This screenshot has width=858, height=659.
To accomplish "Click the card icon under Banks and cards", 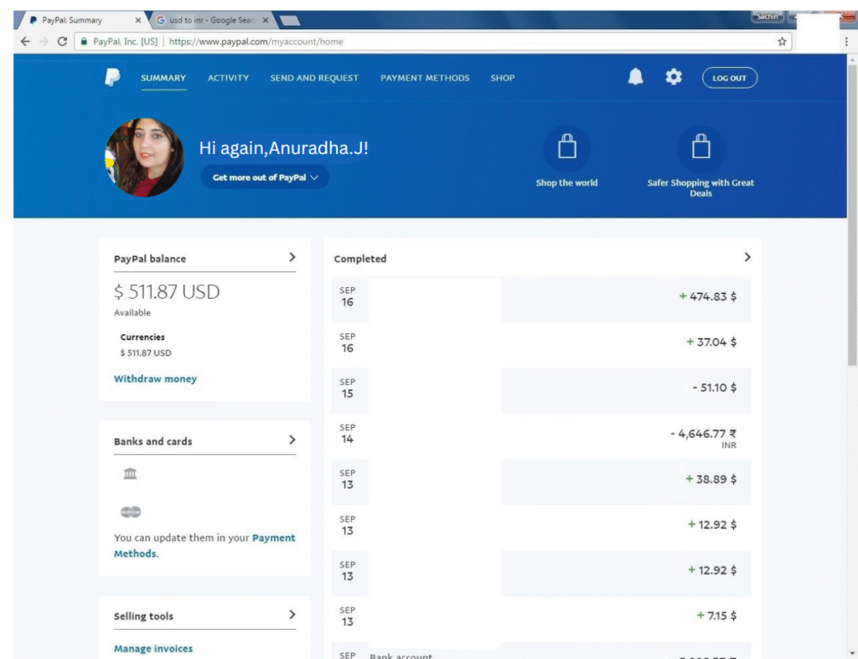I will [x=130, y=512].
